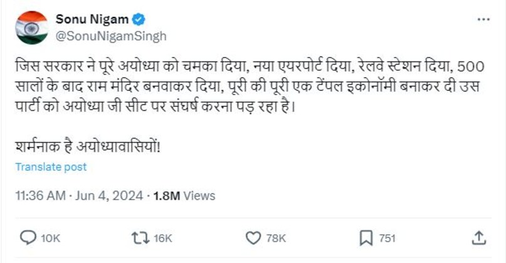Share the post via the share icon
The height and width of the screenshot is (263, 506).
(x=478, y=238)
